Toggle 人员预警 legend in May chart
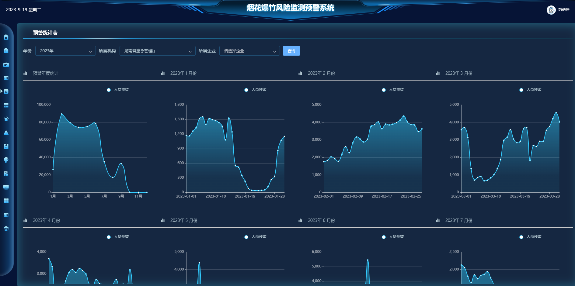This screenshot has height=286, width=575. click(255, 237)
